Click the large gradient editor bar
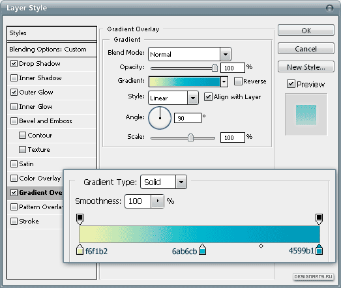This screenshot has height=288, width=341. [x=200, y=234]
